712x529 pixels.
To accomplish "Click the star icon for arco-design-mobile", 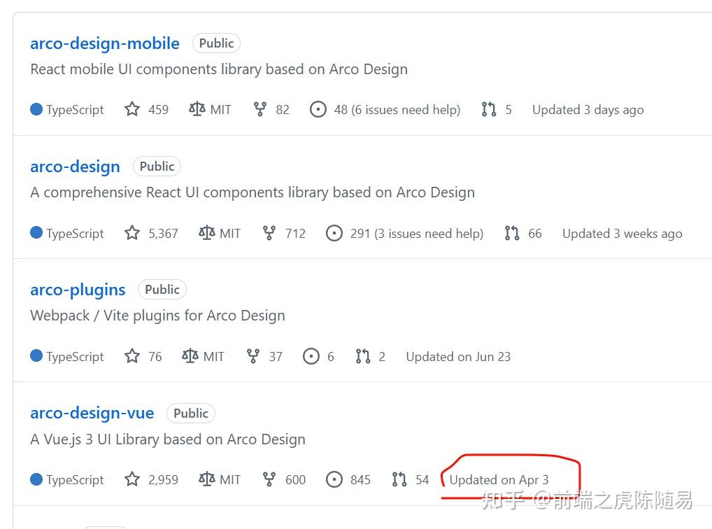I will [132, 109].
